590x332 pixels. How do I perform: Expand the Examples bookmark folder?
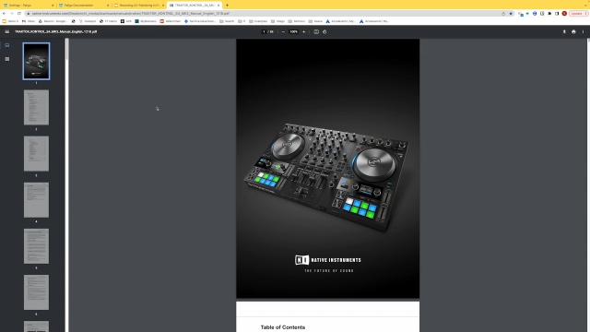[x=258, y=21]
